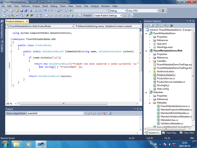Click the Comment Out Selected Lines icon

37,15
